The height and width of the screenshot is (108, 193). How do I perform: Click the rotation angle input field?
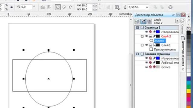coord(26,7)
